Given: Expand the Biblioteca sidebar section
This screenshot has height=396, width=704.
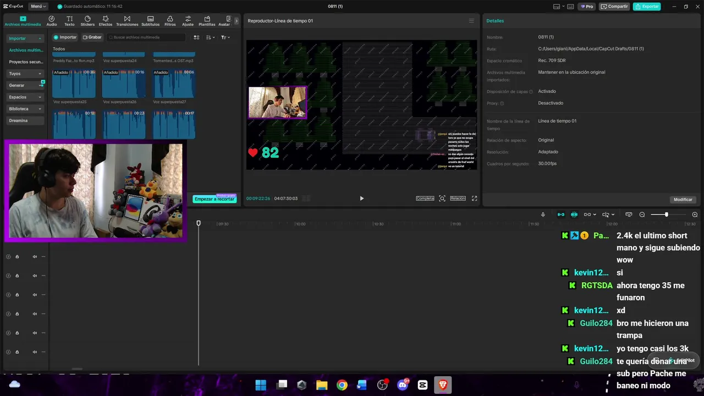Looking at the screenshot, I should tap(40, 109).
